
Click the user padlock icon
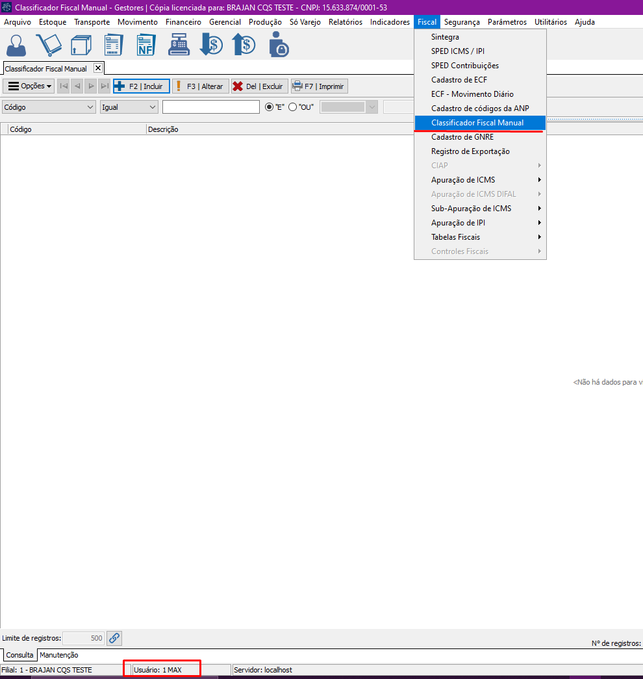point(279,45)
